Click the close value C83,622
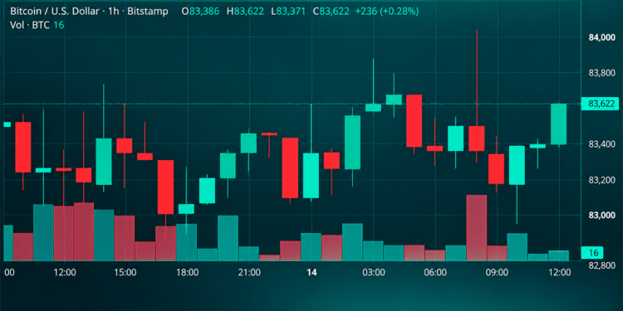 331,11
